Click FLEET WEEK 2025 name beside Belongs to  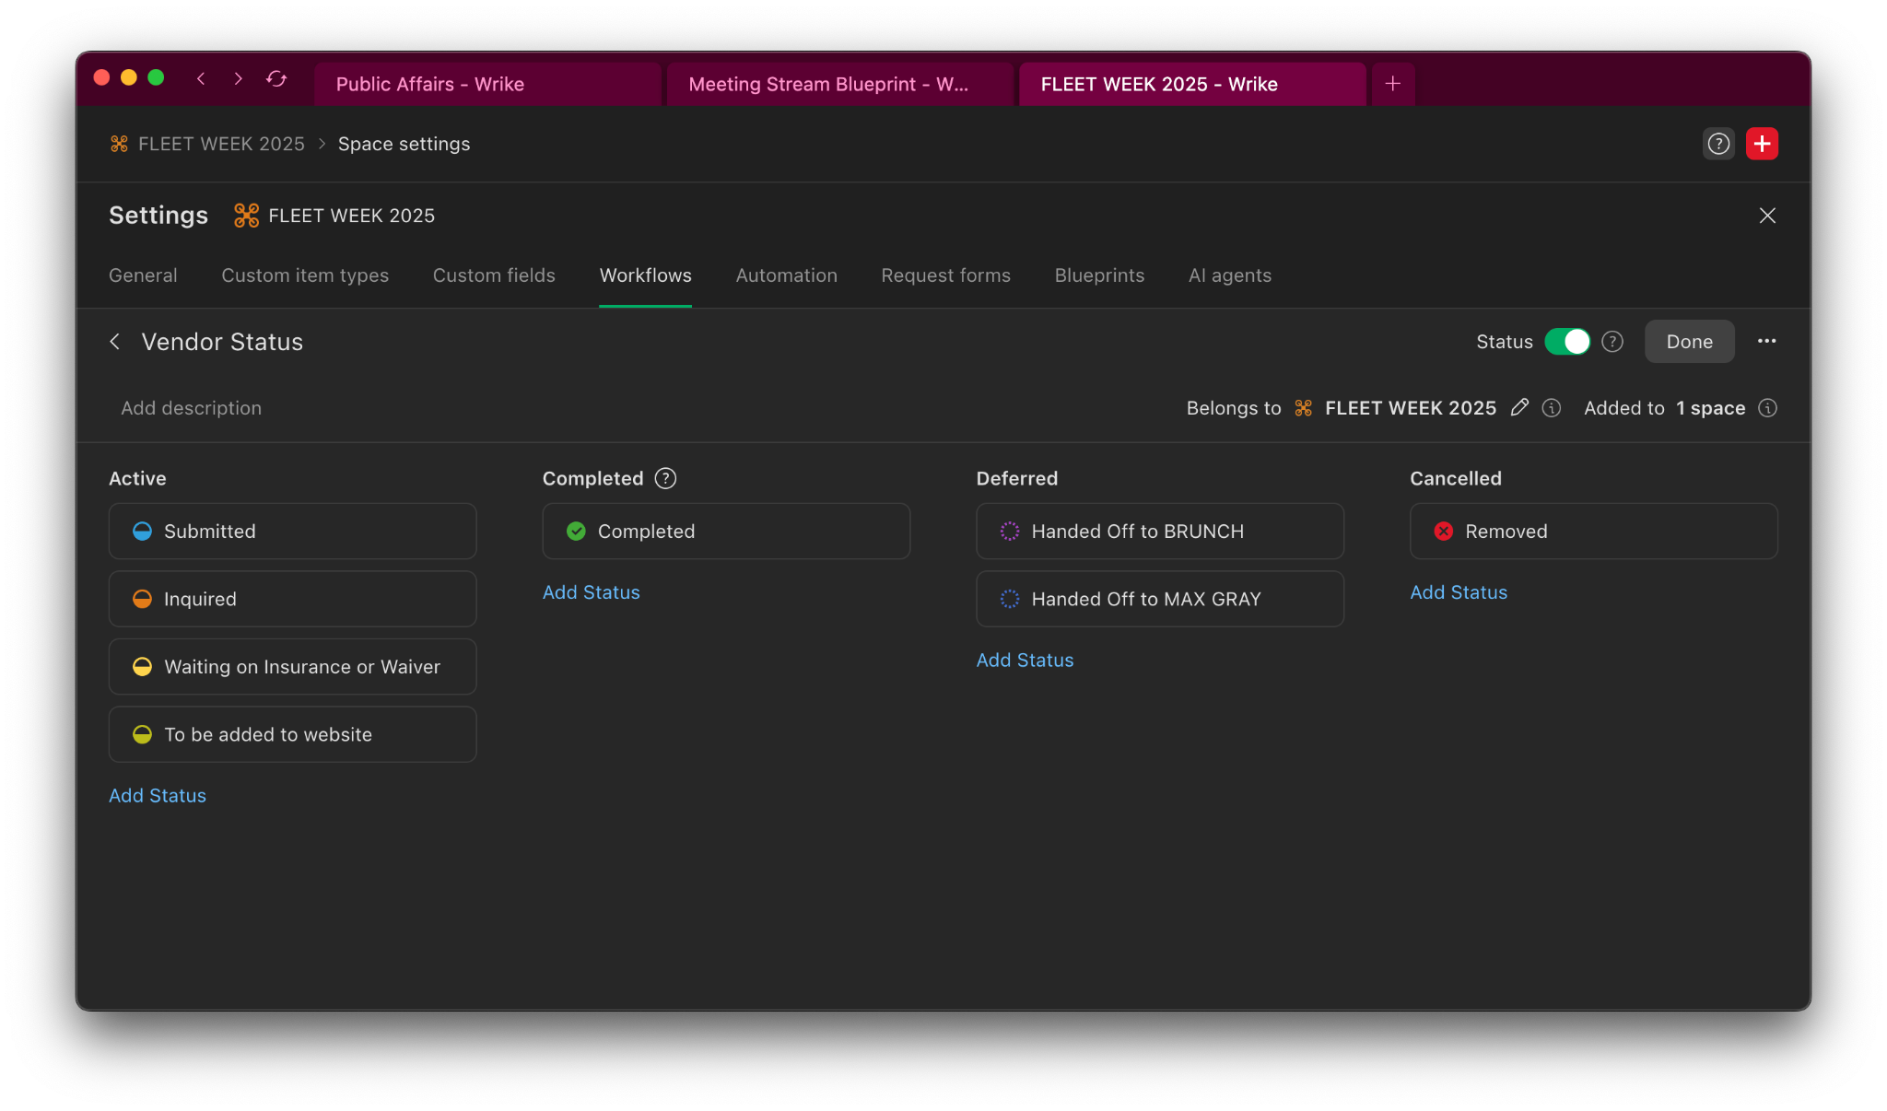click(1411, 408)
